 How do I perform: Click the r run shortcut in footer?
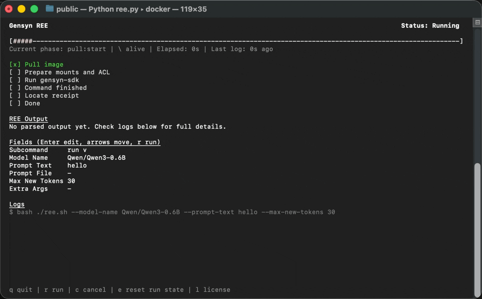point(54,289)
